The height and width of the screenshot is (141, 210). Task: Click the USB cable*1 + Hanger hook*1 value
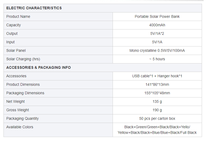157,76
